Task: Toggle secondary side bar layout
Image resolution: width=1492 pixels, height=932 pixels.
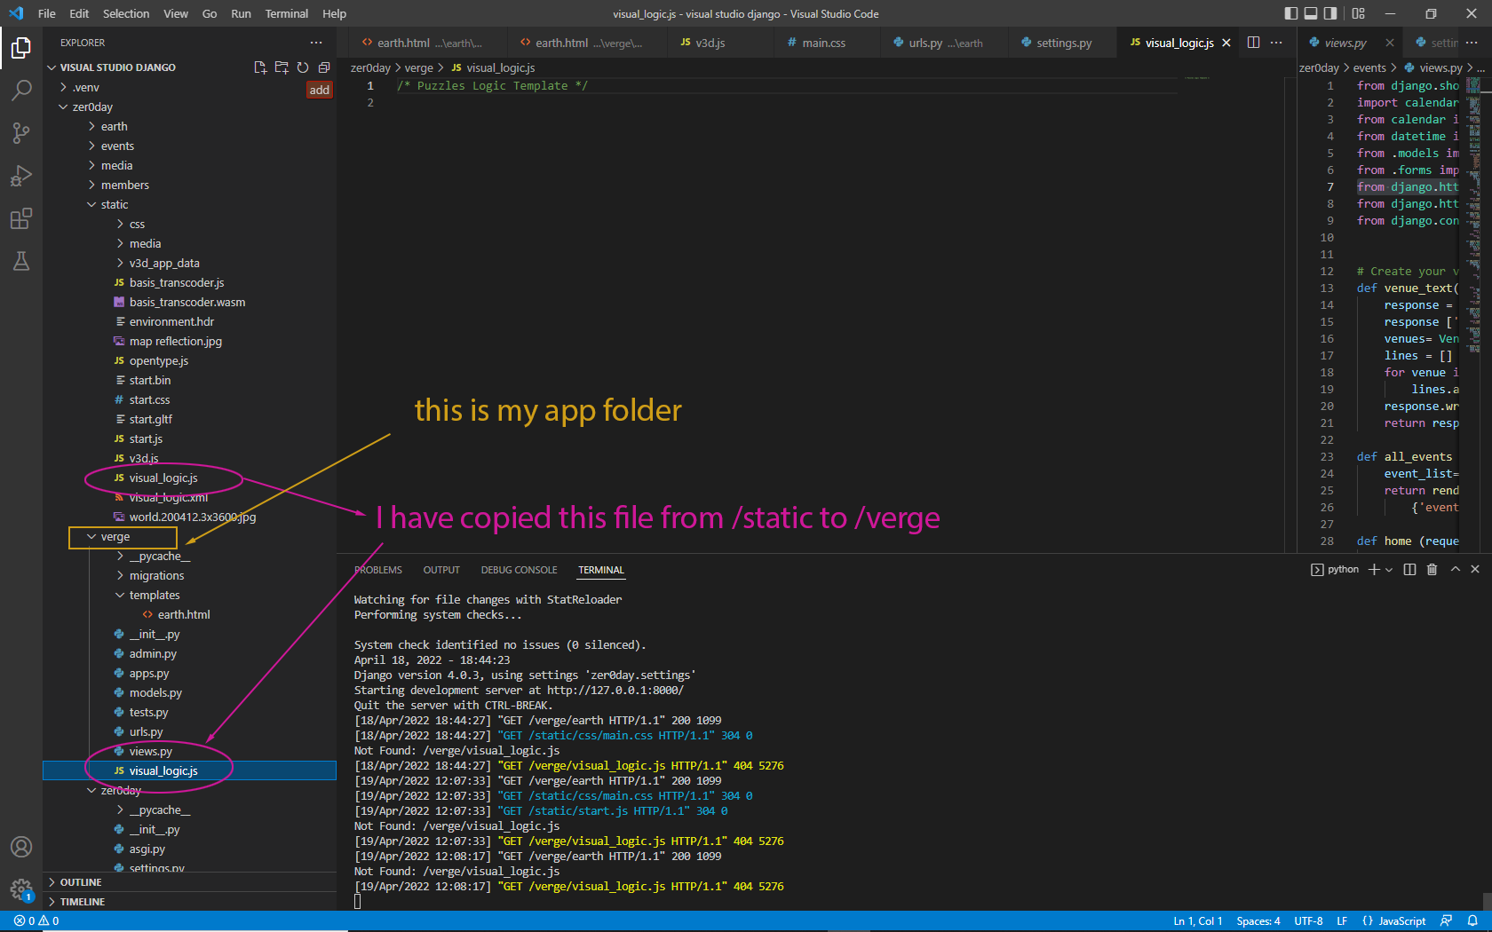Action: click(x=1329, y=13)
